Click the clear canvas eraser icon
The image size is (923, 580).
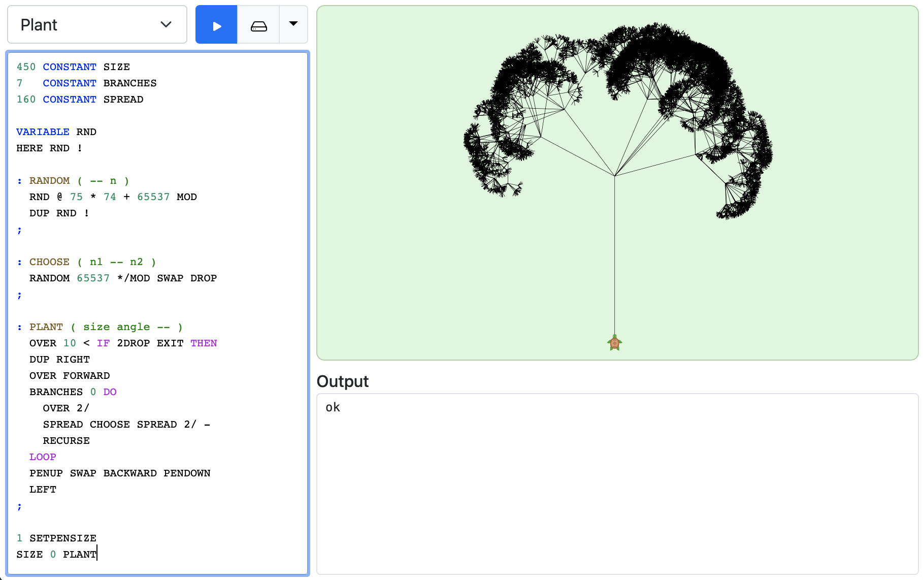(x=258, y=25)
